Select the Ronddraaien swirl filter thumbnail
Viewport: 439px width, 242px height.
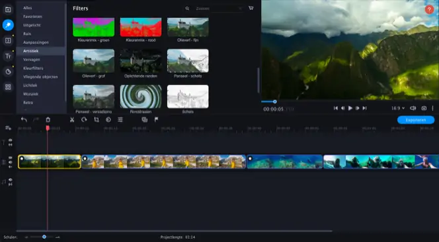141,96
